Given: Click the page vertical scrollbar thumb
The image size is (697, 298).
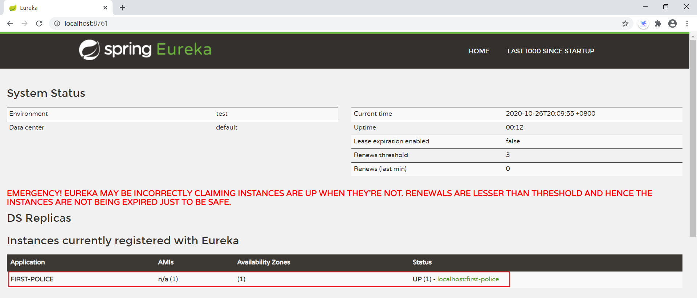Looking at the screenshot, I should click(693, 138).
